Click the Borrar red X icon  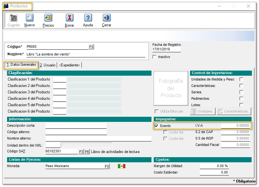coord(69,18)
